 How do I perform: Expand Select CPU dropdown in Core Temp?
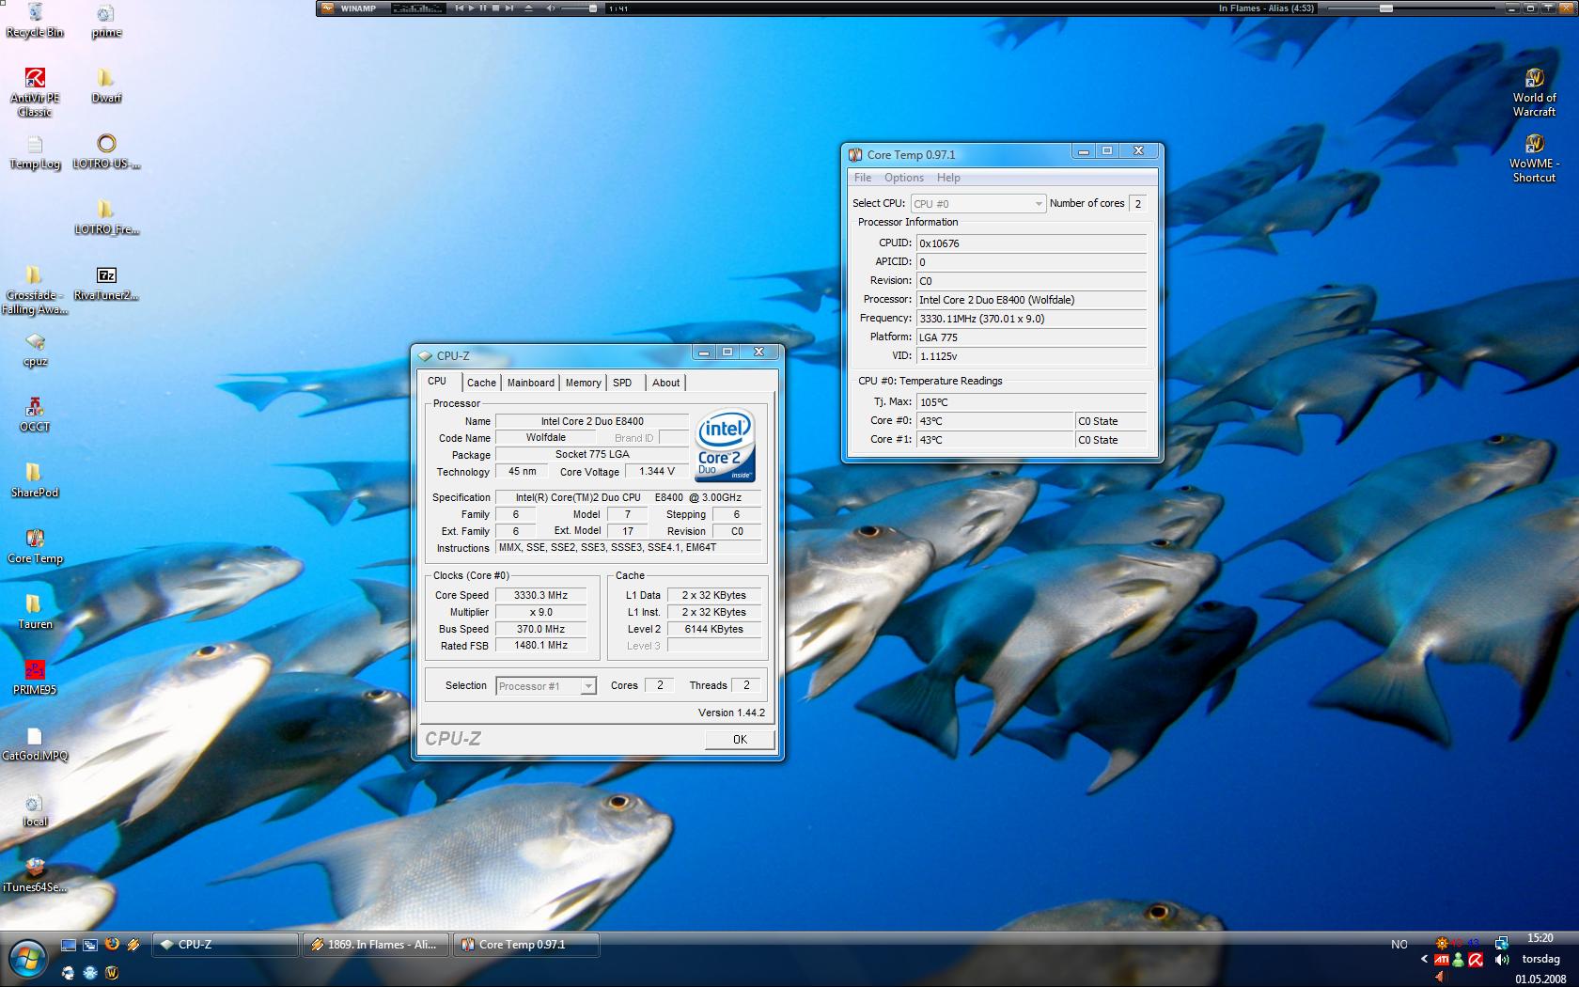pyautogui.click(x=1038, y=204)
